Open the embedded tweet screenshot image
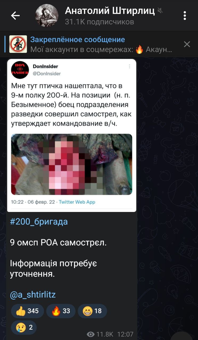Screen dimensions: 198x340 [72, 135]
